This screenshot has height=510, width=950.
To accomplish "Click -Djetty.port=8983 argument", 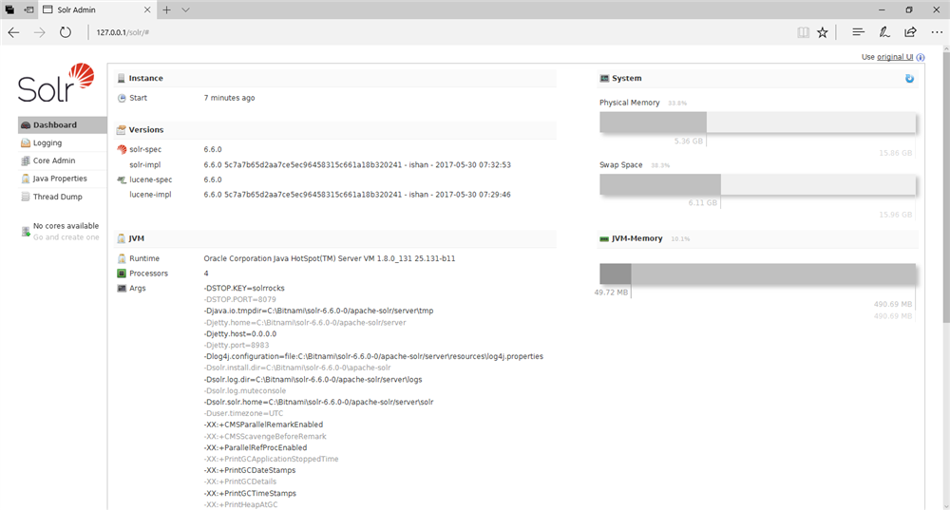I will 237,346.
